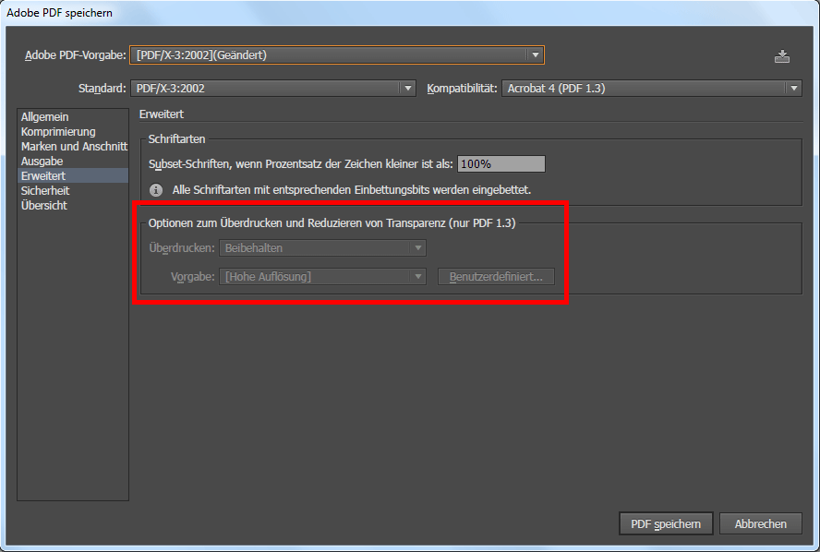This screenshot has width=820, height=552.
Task: Open the Kompatibilität Acrobat 4 dropdown
Action: click(x=652, y=89)
